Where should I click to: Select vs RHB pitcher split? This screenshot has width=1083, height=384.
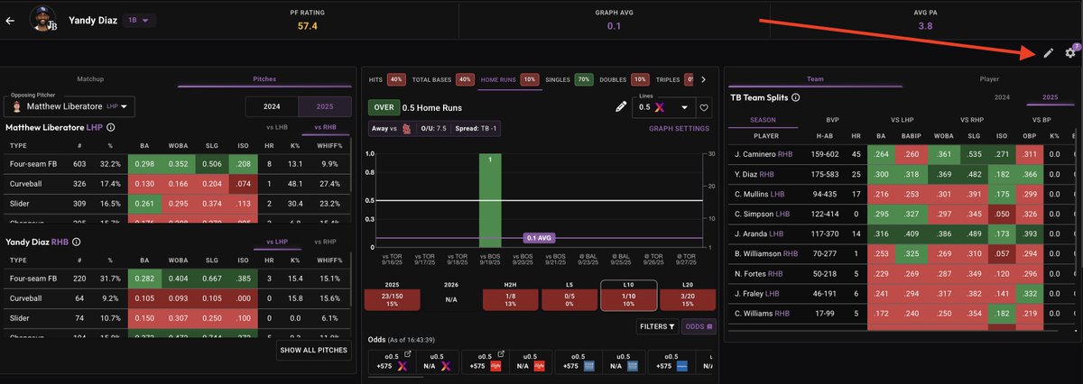coord(325,127)
